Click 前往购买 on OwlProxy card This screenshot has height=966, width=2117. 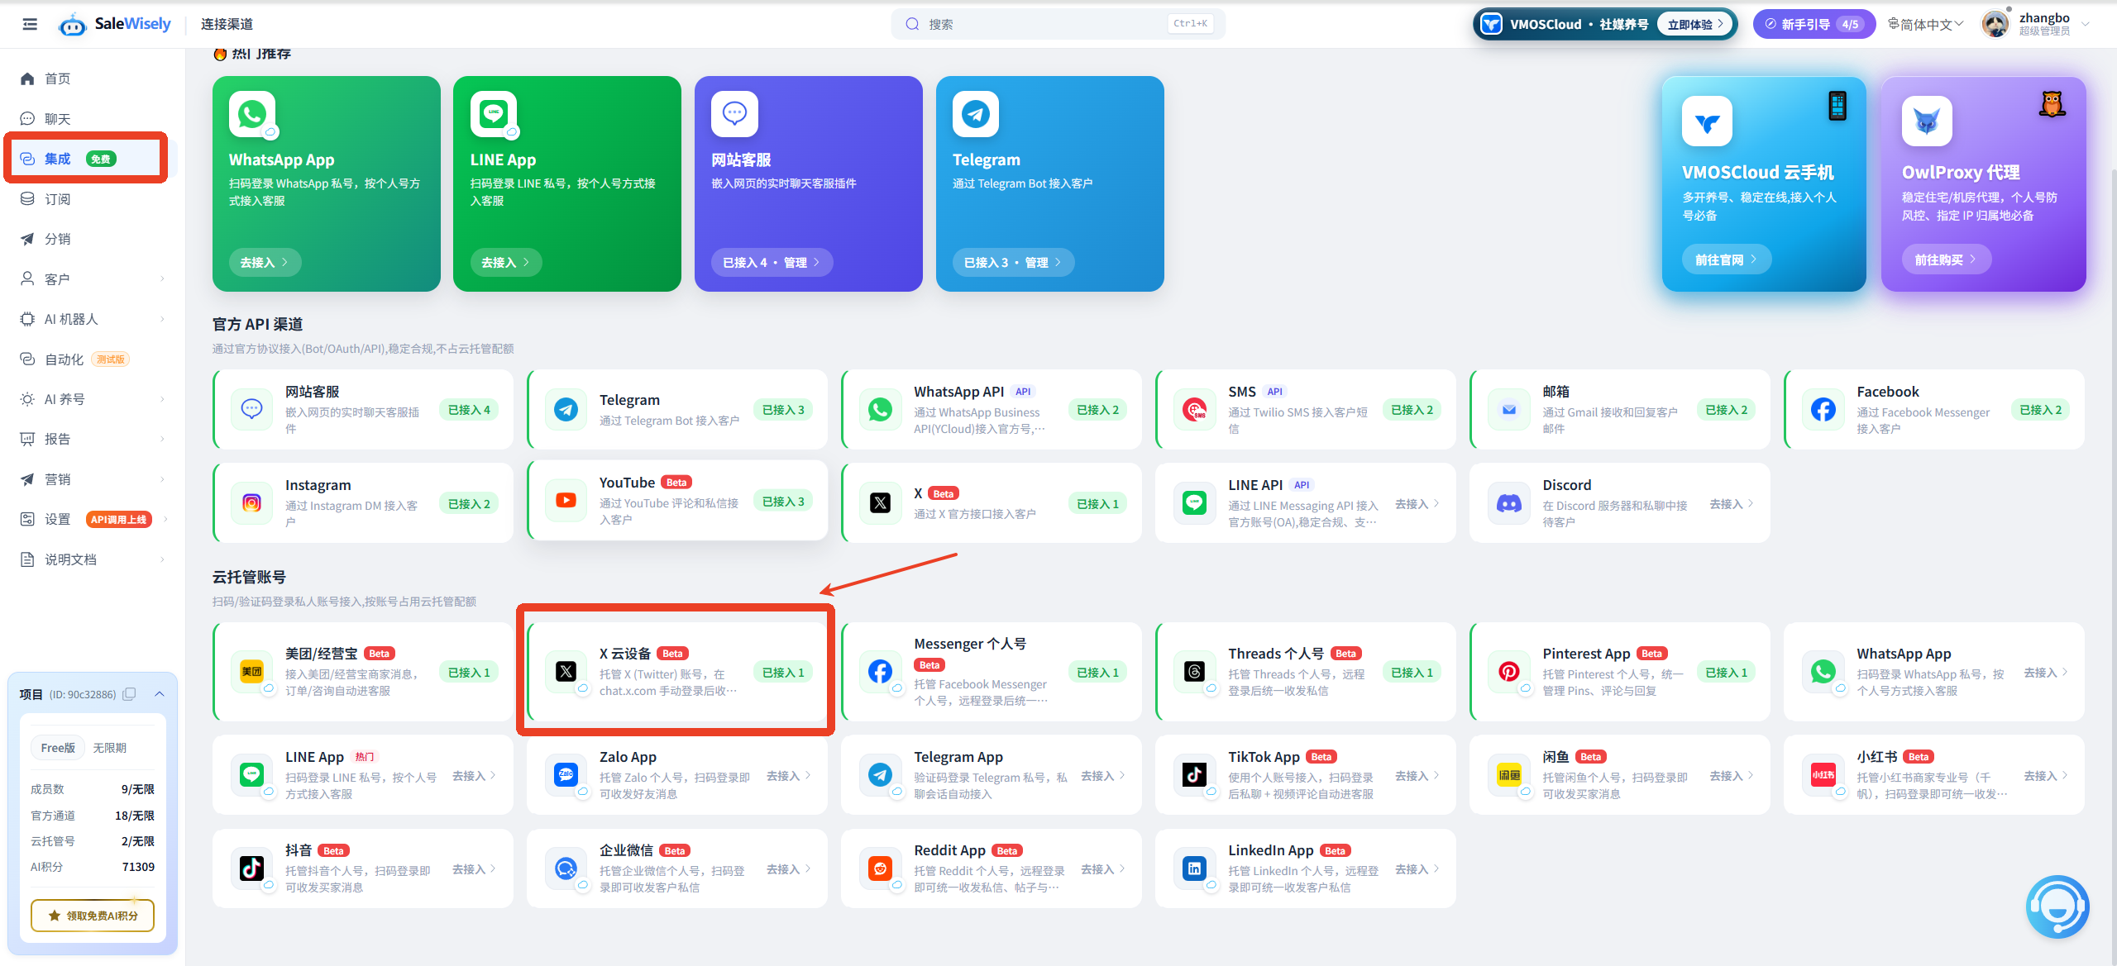click(x=1947, y=259)
